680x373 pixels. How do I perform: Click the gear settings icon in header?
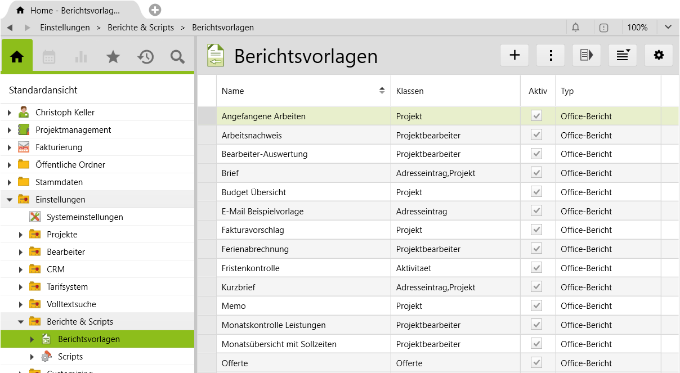[658, 55]
